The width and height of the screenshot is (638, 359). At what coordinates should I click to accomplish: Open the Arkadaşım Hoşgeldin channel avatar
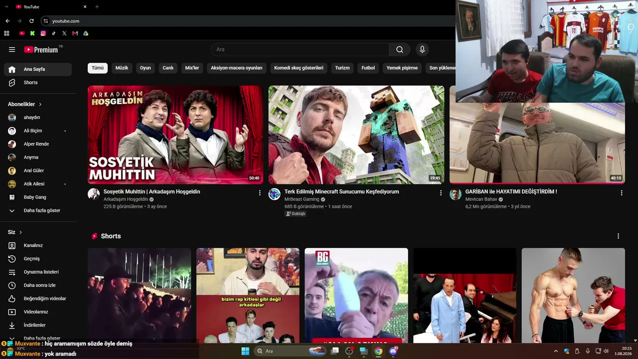tap(94, 194)
